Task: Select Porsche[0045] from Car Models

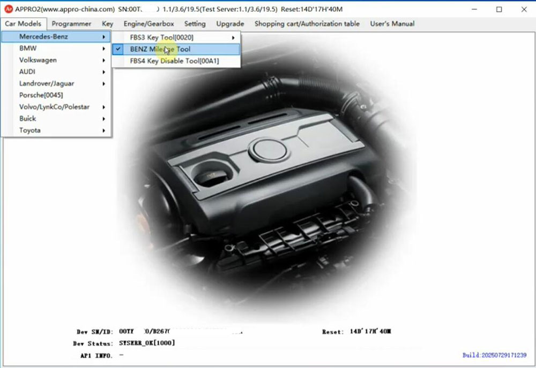Action: pos(41,95)
